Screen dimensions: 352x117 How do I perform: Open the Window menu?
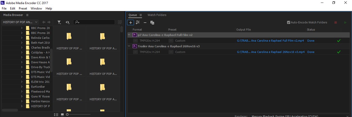coord(36,8)
